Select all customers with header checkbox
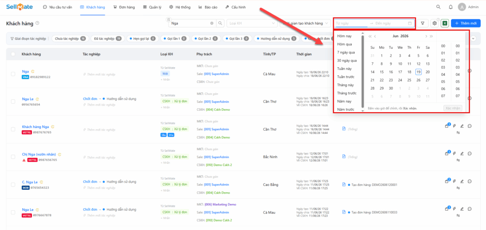Screen dimensions: 486x230 pos(13,54)
